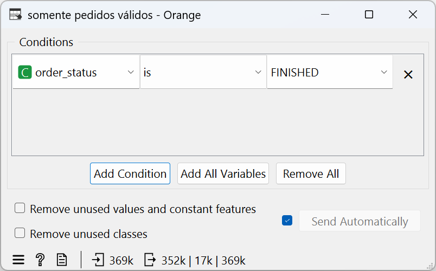Click the input data arrow icon
436x271 pixels.
click(98, 260)
